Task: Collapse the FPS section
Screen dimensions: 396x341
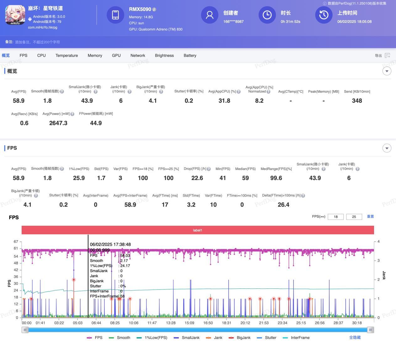Action: tap(387, 148)
